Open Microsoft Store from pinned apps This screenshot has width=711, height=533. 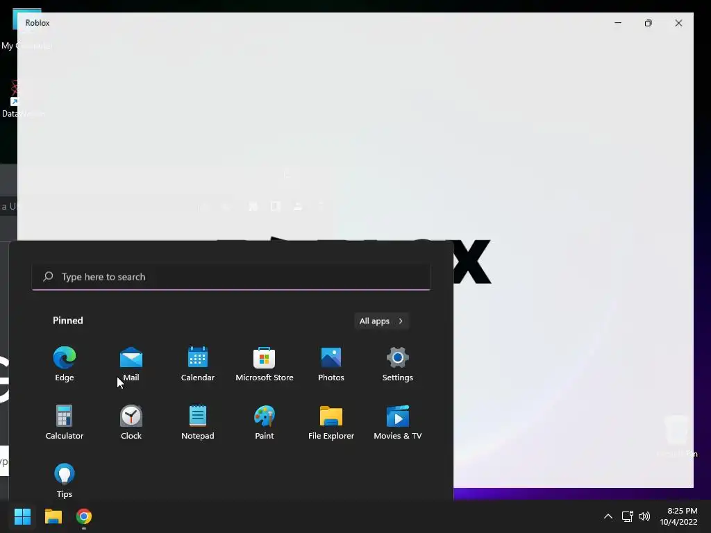point(265,364)
